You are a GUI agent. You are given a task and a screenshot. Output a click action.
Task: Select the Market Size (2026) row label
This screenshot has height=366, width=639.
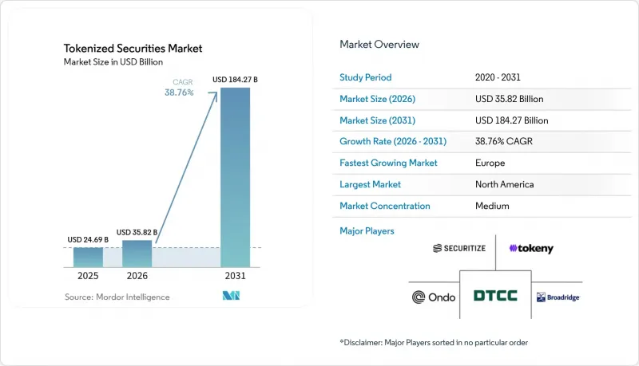coord(377,99)
